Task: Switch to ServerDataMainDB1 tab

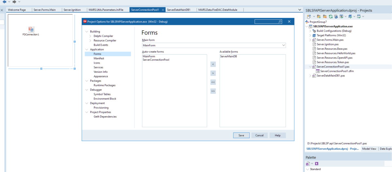Action: click(179, 10)
